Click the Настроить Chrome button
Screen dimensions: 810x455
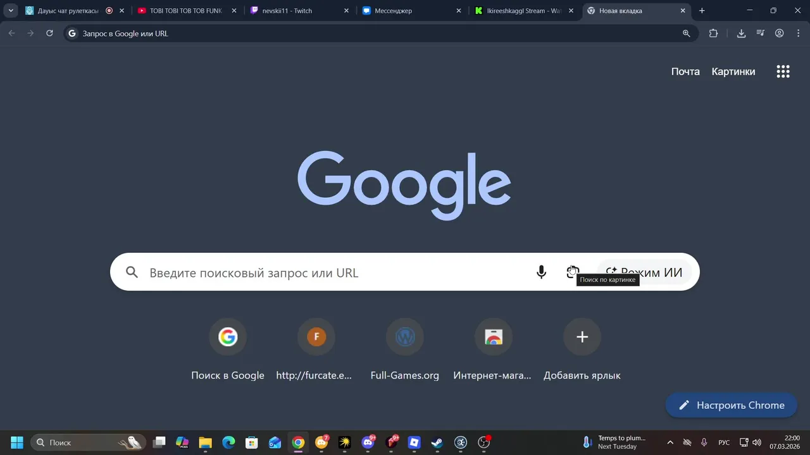click(731, 405)
